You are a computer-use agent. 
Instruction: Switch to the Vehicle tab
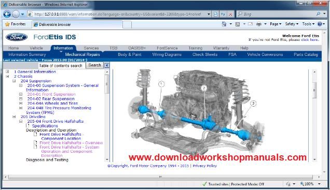coord(36,48)
